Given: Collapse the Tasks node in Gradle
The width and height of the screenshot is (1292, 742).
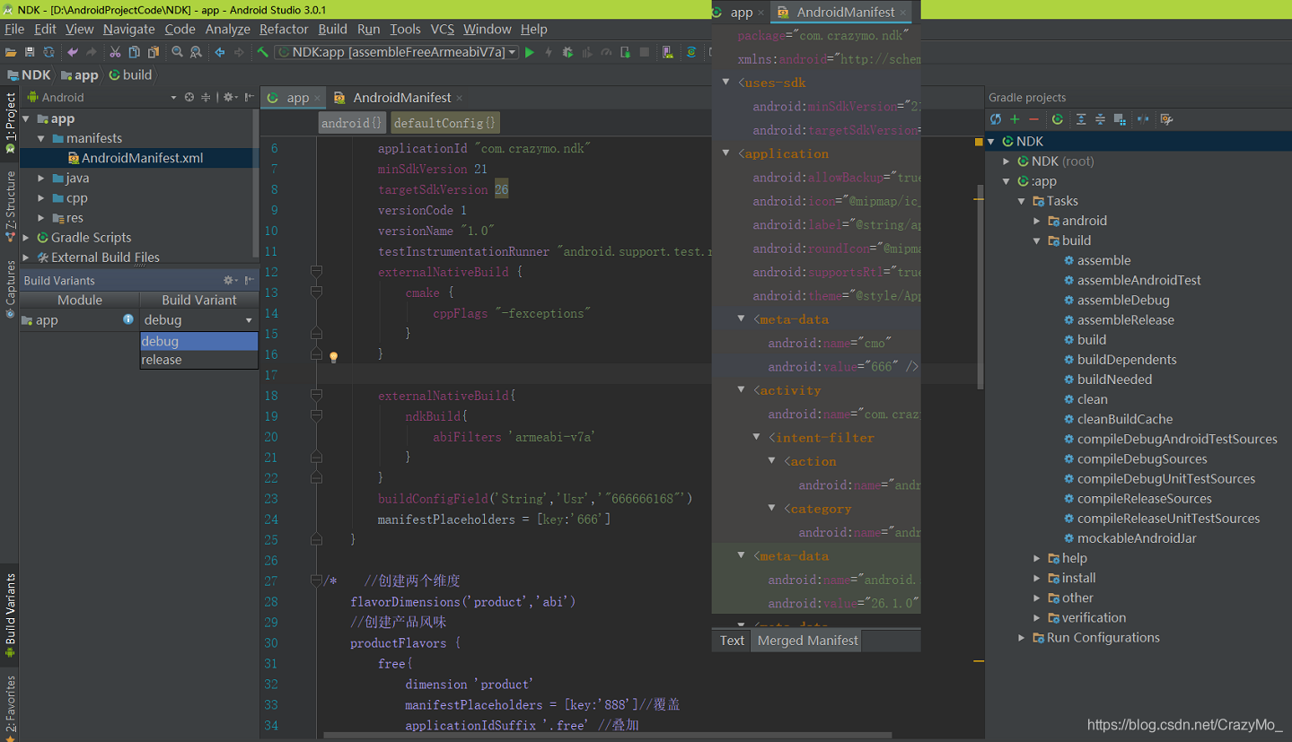Looking at the screenshot, I should [1022, 201].
